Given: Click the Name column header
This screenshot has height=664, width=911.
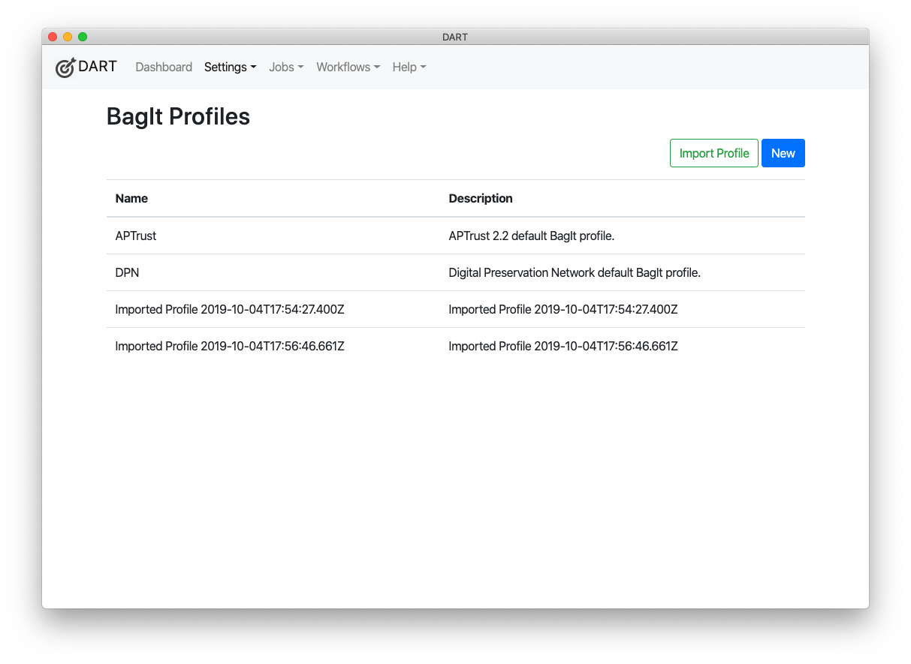Looking at the screenshot, I should point(131,198).
